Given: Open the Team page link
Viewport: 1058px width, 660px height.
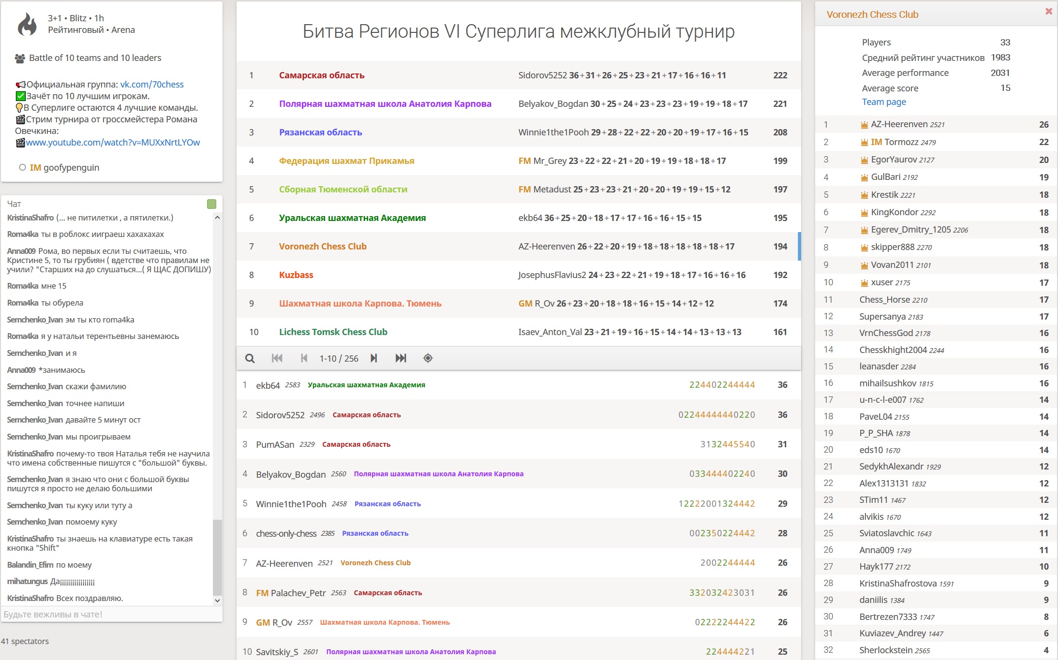Looking at the screenshot, I should tap(884, 102).
